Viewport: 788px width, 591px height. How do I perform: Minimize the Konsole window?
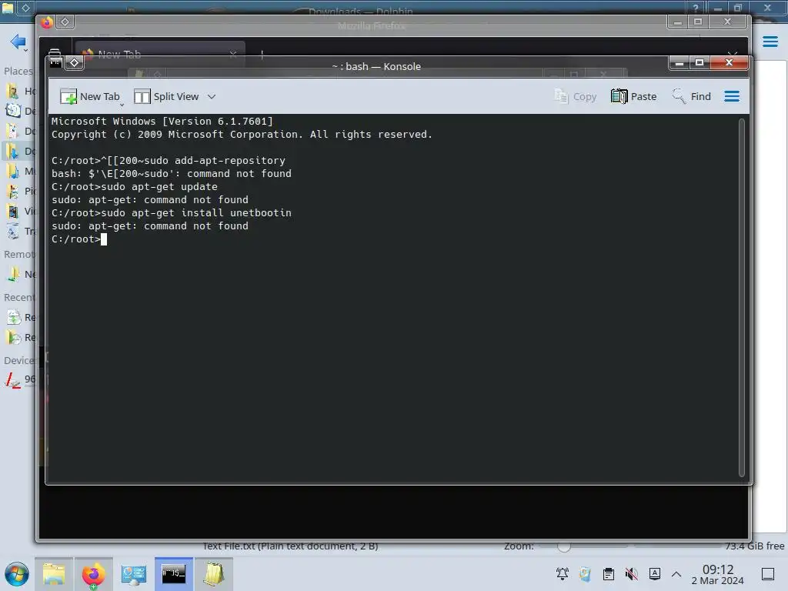[x=679, y=63]
